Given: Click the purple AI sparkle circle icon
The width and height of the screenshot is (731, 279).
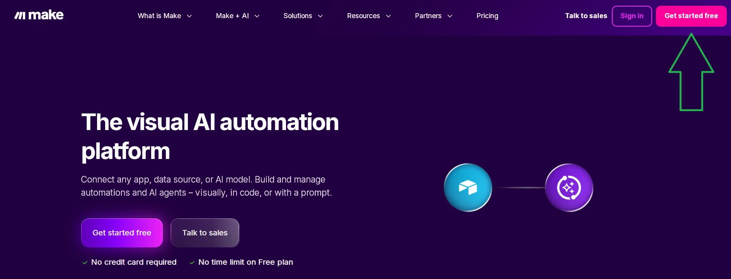Looking at the screenshot, I should pyautogui.click(x=569, y=188).
